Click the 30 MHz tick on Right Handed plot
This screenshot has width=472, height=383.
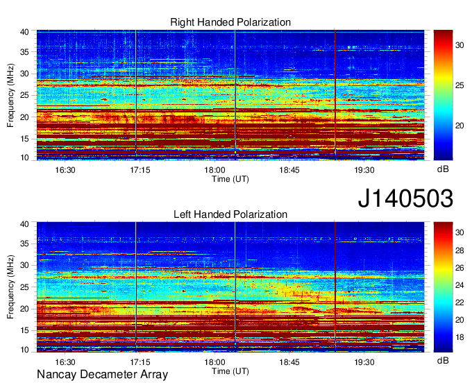(x=25, y=74)
